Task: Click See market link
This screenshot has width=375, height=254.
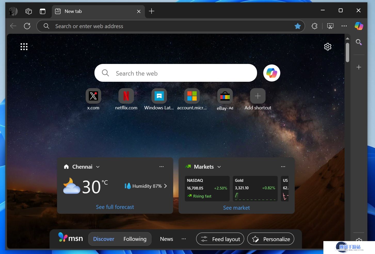Action: [x=236, y=208]
